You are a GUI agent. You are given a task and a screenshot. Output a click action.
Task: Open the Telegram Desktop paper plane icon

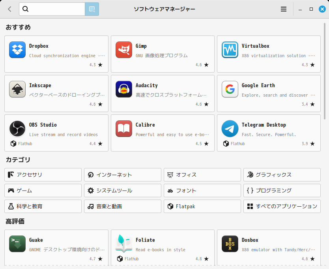(230, 129)
